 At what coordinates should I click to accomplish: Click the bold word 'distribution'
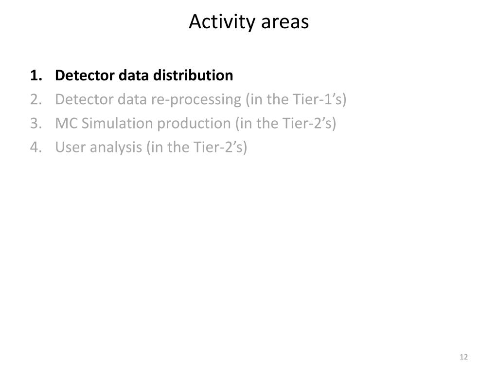(193, 75)
